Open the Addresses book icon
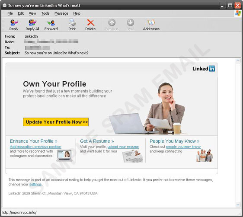Viewport: 243px width, 217px height. click(x=151, y=22)
